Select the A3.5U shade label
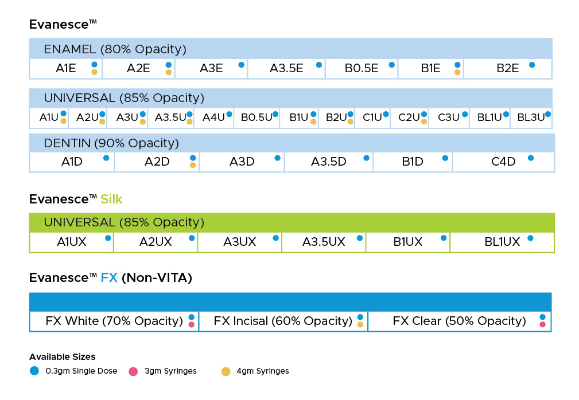 click(170, 117)
